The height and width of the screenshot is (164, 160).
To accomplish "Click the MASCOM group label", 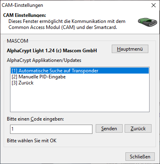I will (18, 41).
